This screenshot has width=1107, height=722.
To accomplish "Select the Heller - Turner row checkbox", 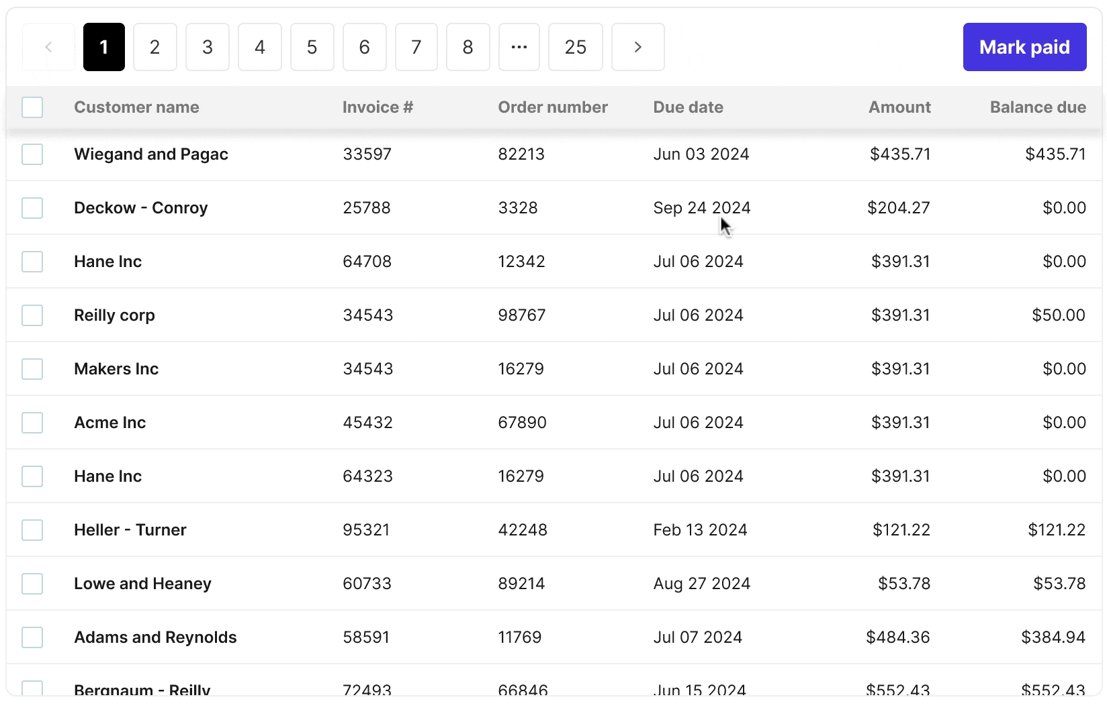I will [x=32, y=530].
